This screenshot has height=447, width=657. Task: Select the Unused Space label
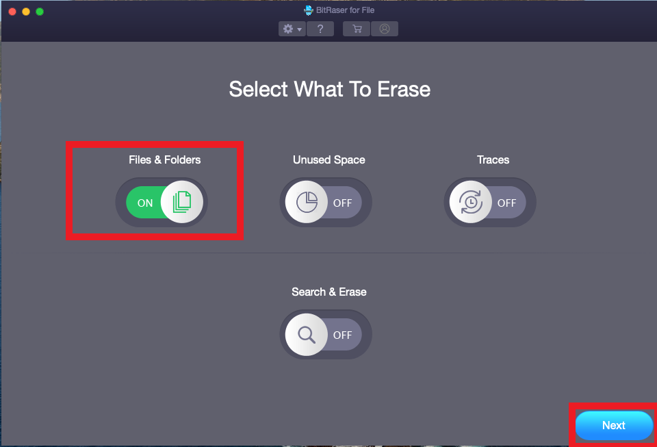[x=329, y=159]
